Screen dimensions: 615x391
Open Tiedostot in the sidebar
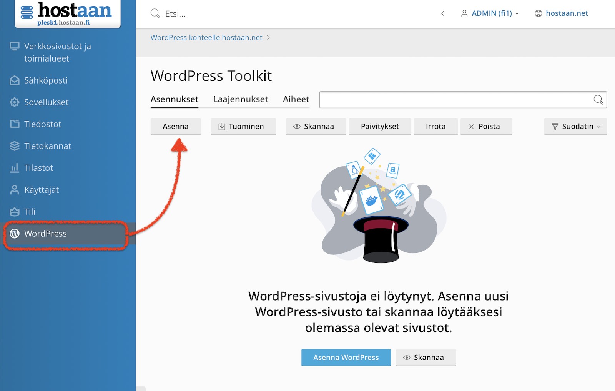pos(68,124)
